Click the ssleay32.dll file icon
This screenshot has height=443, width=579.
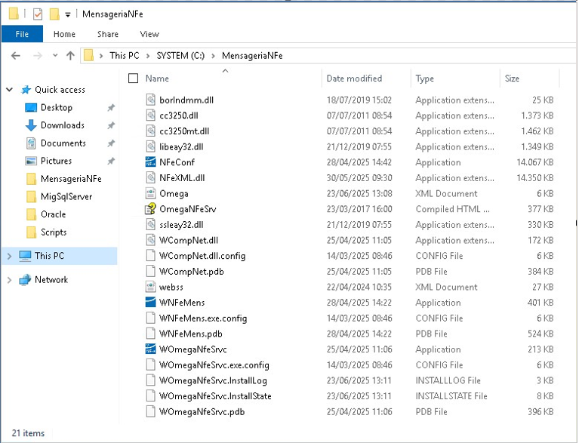pos(150,225)
